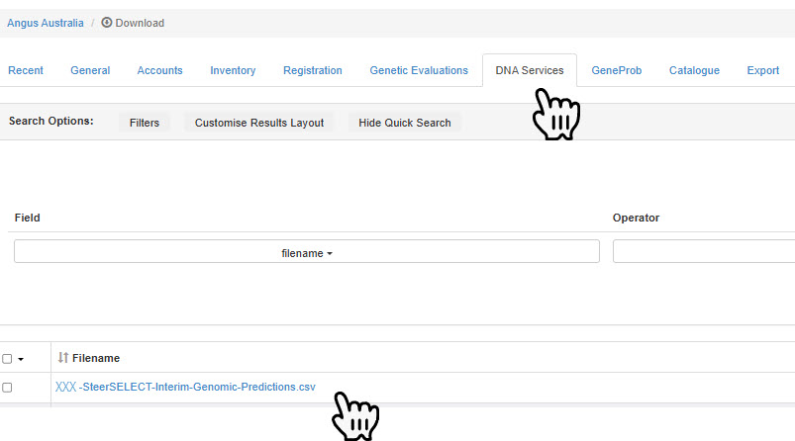Click the DNA Services tab
795x441 pixels.
(x=530, y=70)
